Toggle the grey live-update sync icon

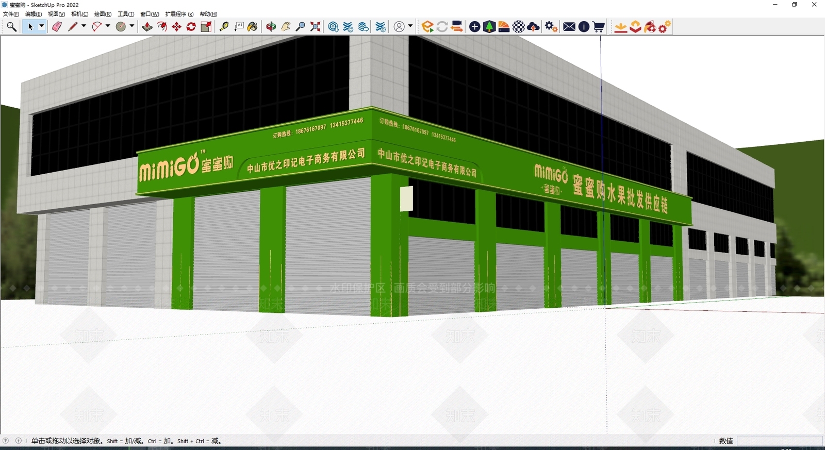pyautogui.click(x=442, y=27)
